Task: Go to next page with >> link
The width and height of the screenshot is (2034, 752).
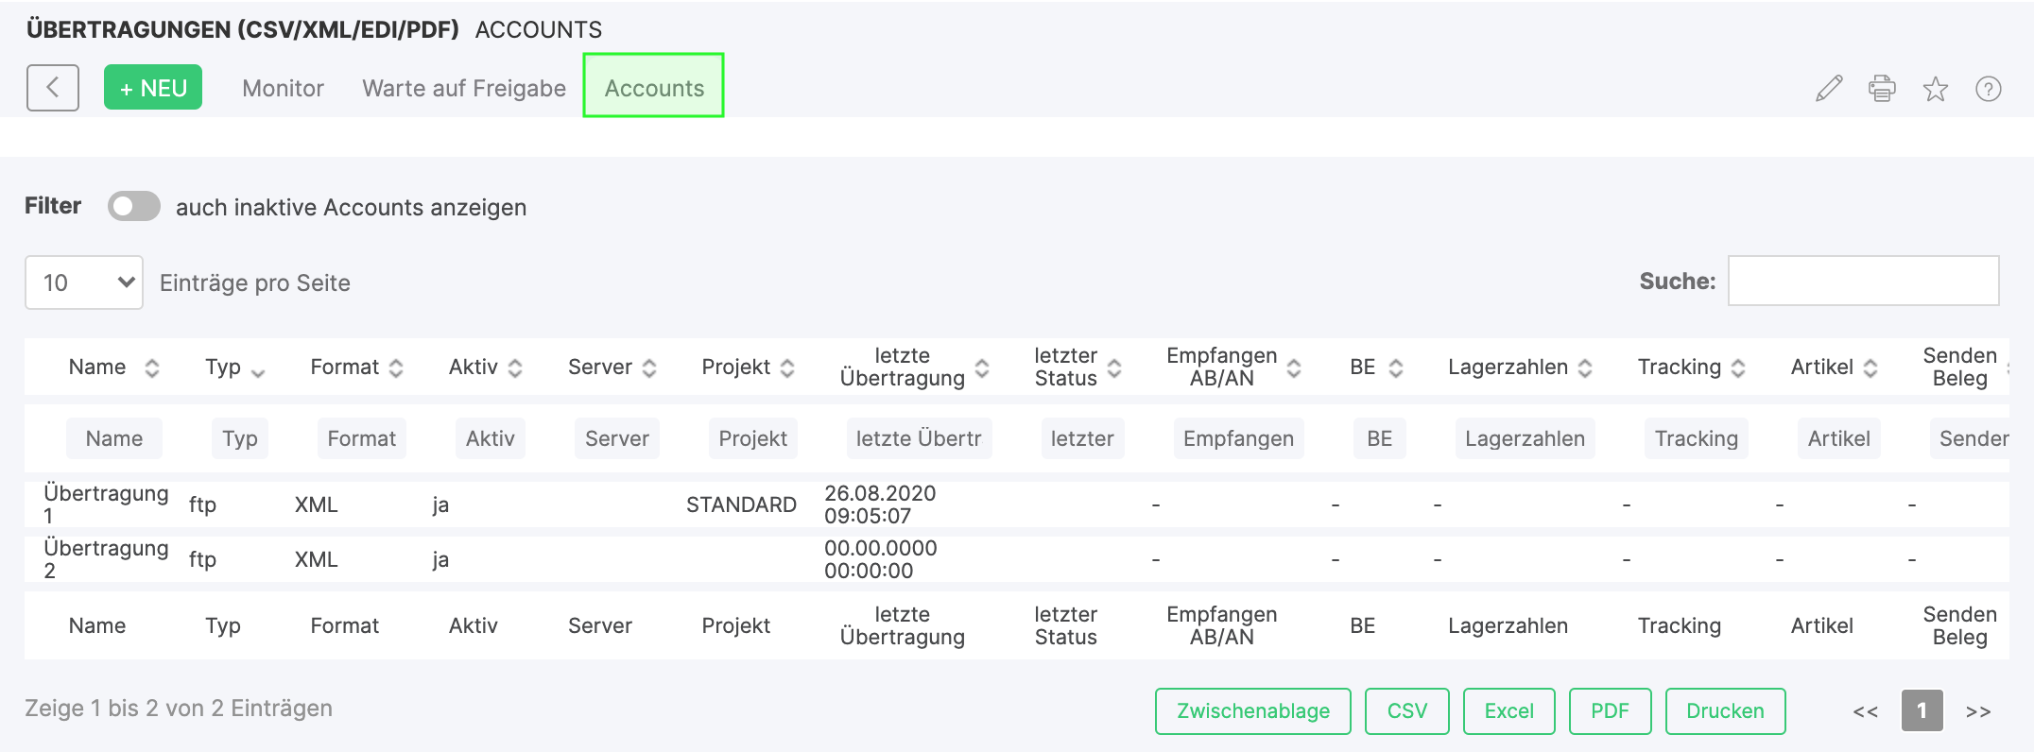Action: pyautogui.click(x=1978, y=711)
